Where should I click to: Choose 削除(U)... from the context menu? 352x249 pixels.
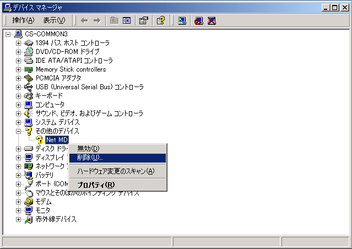tap(90, 158)
